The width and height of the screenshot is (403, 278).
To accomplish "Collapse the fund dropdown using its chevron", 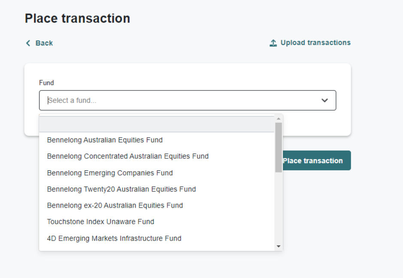I will click(x=324, y=100).
